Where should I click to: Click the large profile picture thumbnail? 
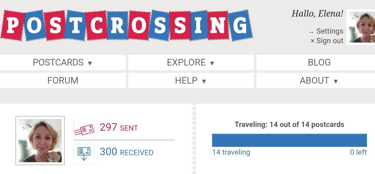click(x=40, y=140)
